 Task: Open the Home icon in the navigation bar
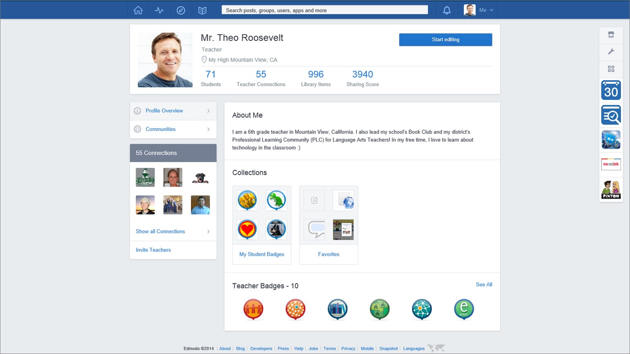[138, 10]
